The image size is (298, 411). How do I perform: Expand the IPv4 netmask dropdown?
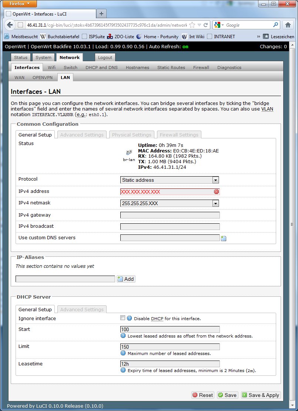click(x=170, y=203)
